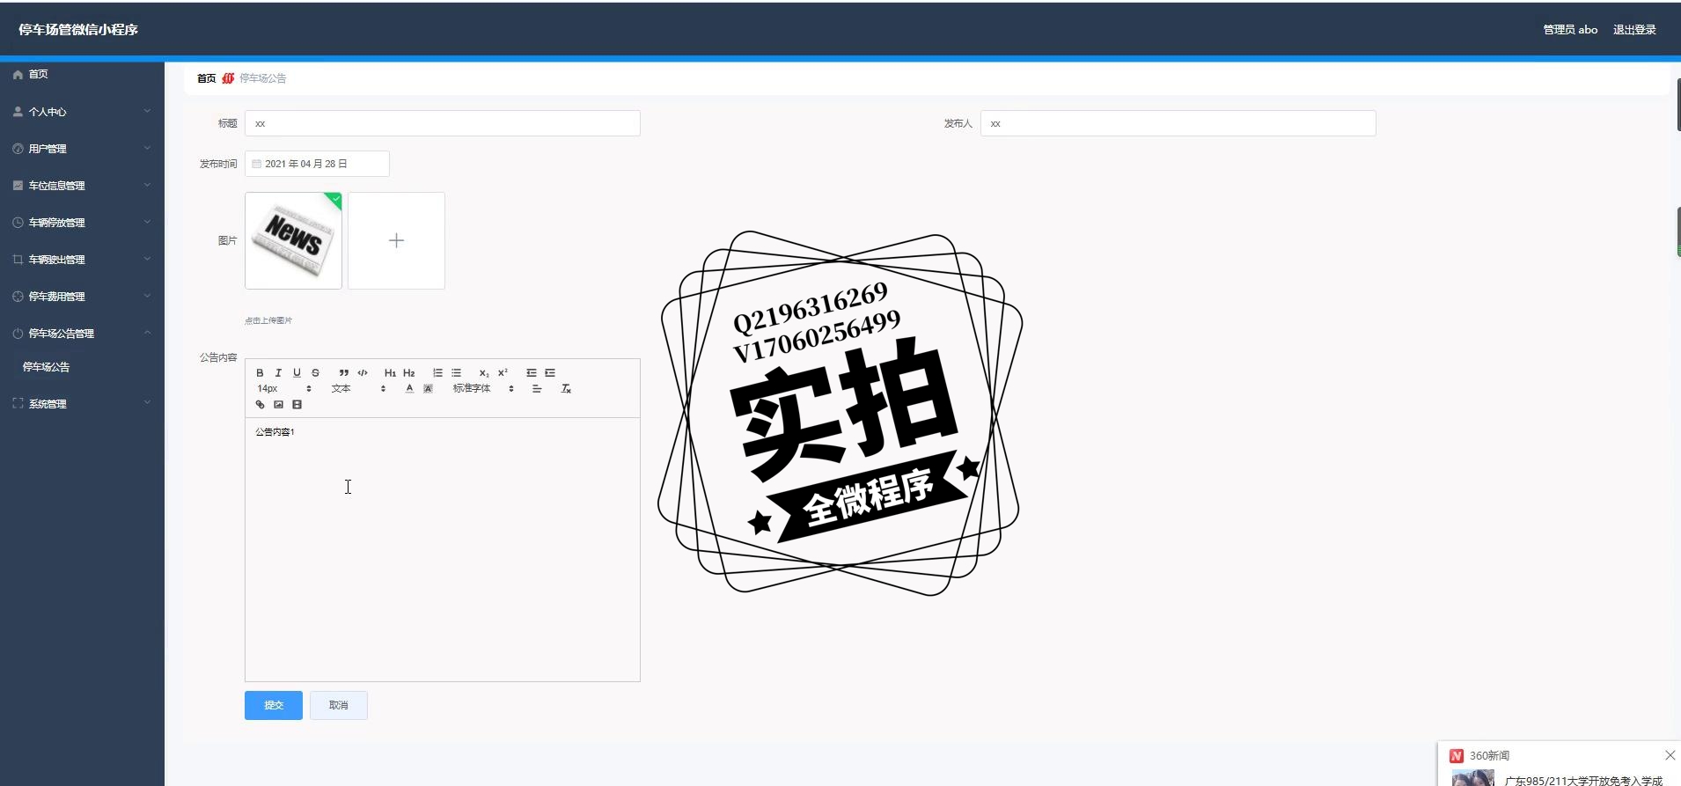Click the 发布人 publisher input field
The width and height of the screenshot is (1681, 786).
(1178, 123)
